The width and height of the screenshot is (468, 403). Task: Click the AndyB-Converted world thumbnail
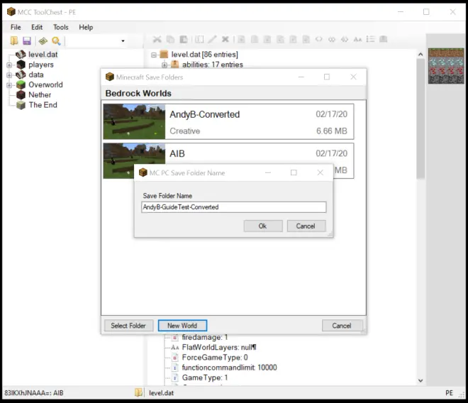134,121
